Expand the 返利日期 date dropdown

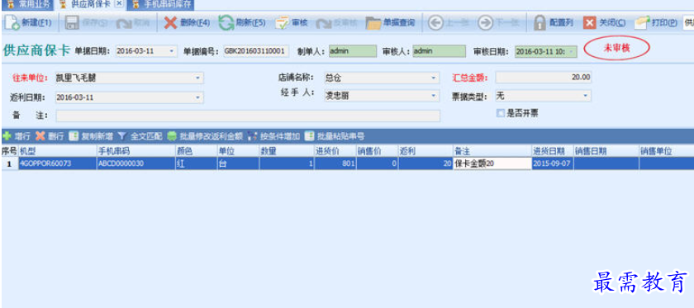[197, 97]
